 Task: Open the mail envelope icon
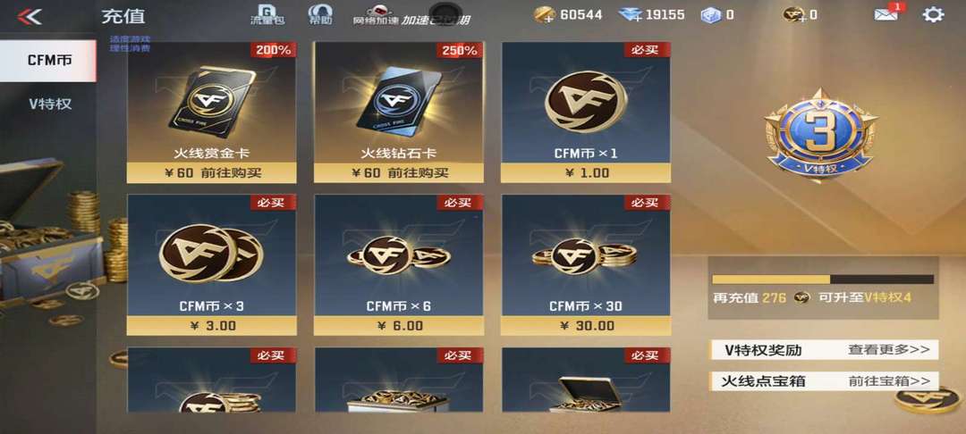[886, 14]
